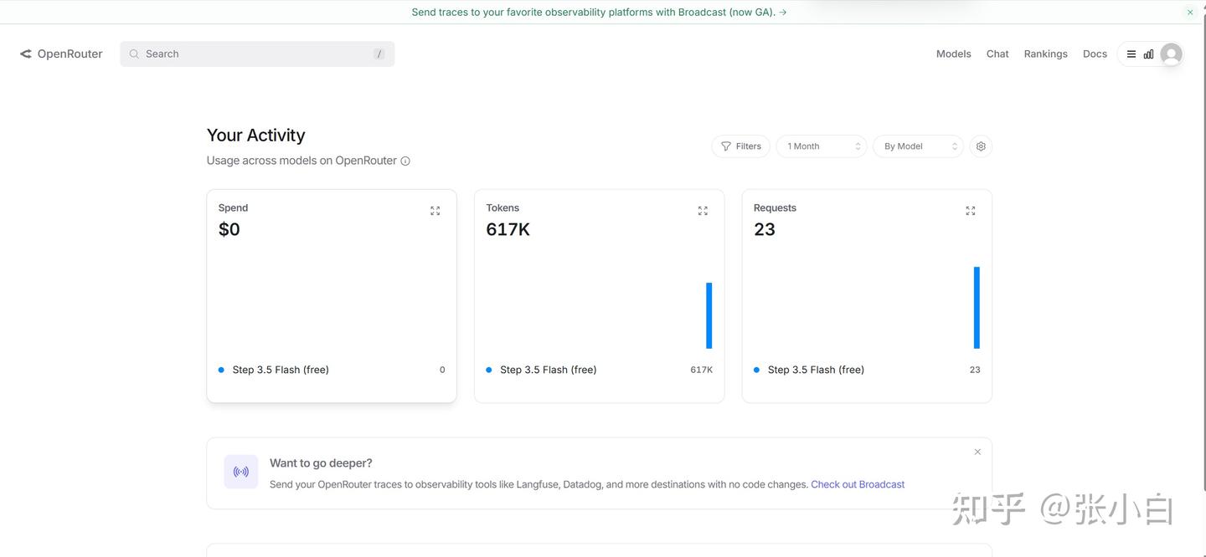The width and height of the screenshot is (1206, 557).
Task: Expand the Requests chart card
Action: (970, 211)
